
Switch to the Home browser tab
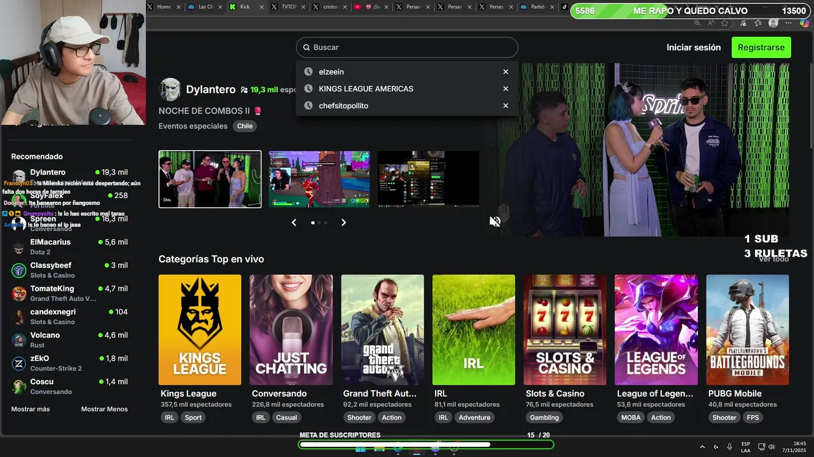click(x=164, y=6)
